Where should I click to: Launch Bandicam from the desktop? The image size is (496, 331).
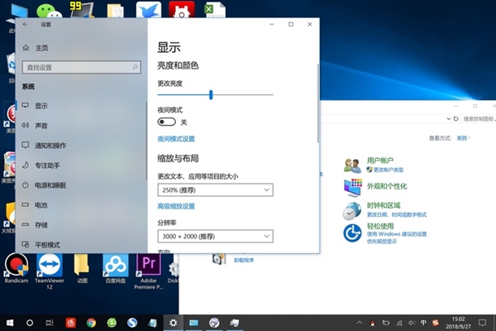pyautogui.click(x=16, y=265)
